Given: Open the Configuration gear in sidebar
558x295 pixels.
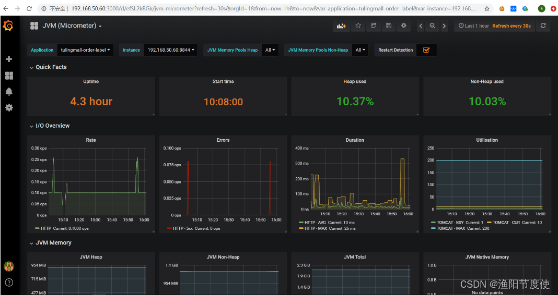Looking at the screenshot, I should pyautogui.click(x=9, y=107).
